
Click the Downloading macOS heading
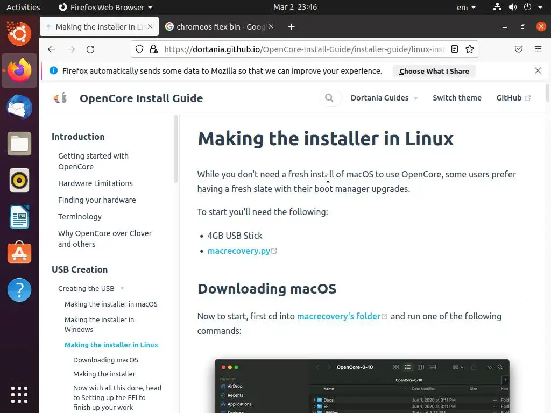click(x=267, y=289)
